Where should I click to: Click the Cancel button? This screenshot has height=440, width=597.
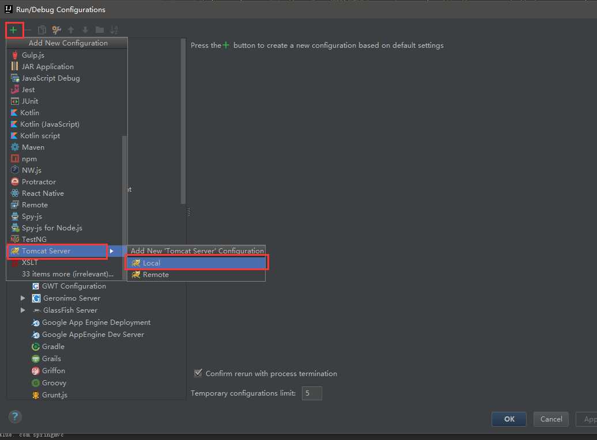pos(551,419)
